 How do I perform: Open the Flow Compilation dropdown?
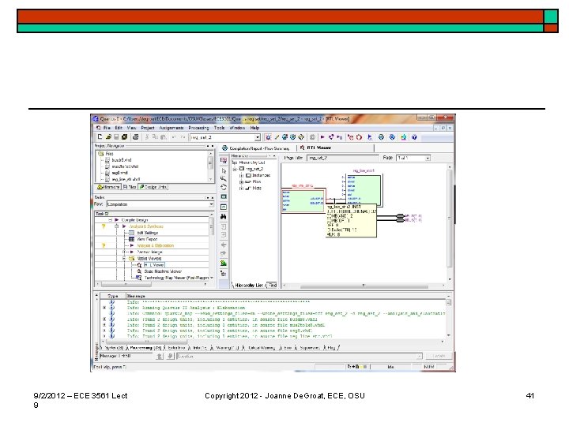(160, 204)
